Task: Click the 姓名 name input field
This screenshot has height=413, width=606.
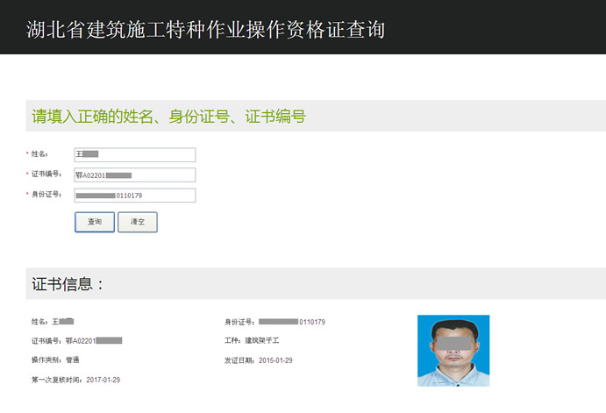Action: (134, 154)
